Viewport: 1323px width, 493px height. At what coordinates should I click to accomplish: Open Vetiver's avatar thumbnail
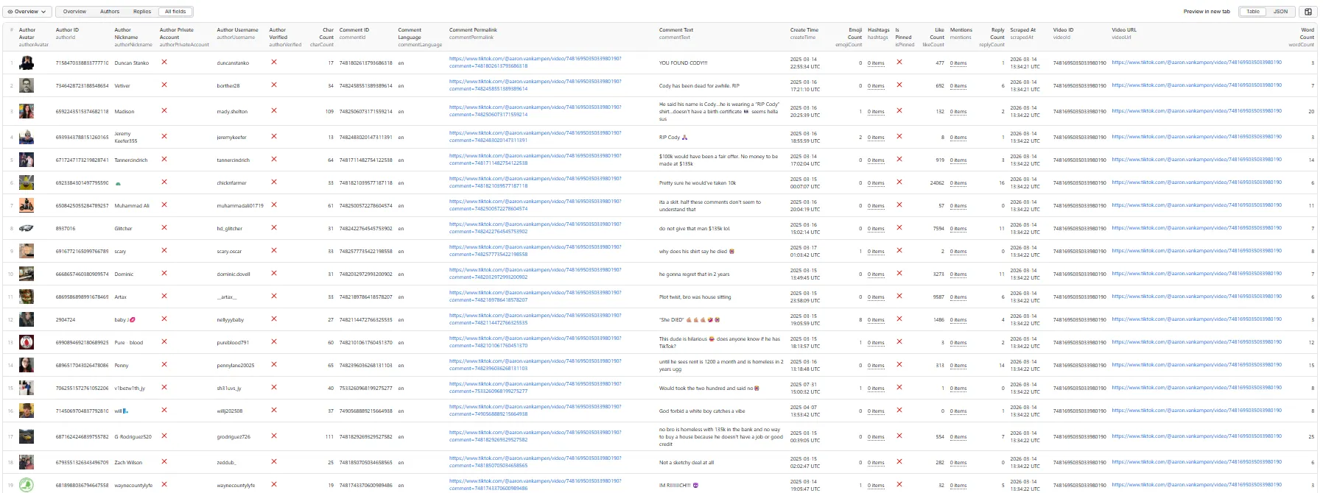pyautogui.click(x=27, y=85)
